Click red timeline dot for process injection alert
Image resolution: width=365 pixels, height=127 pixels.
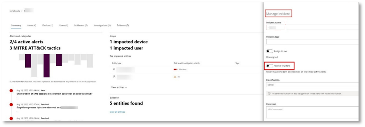pyautogui.click(x=11, y=105)
